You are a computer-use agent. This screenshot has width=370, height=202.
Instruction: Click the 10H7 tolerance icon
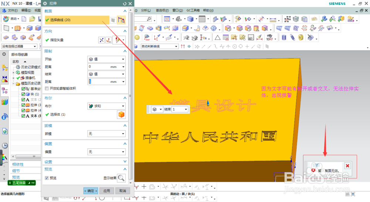pyautogui.click(x=269, y=37)
